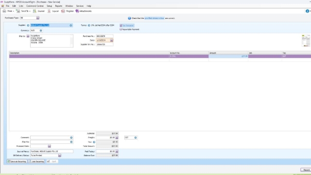Expand the Bill Delivery Status dropdown
Viewport: 311px width, 175px height.
coord(60,156)
